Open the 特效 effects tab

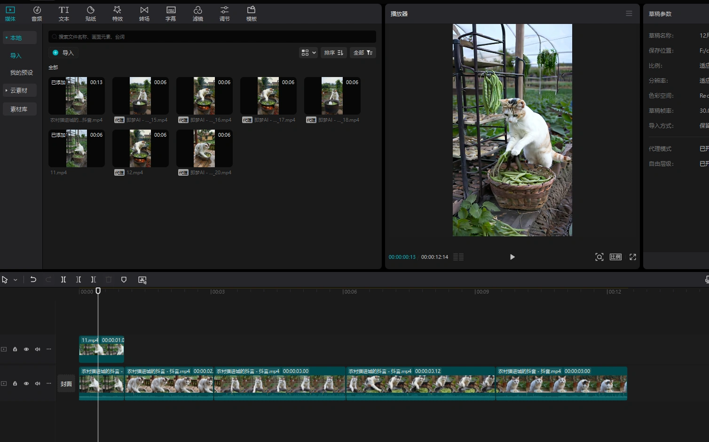(x=118, y=14)
